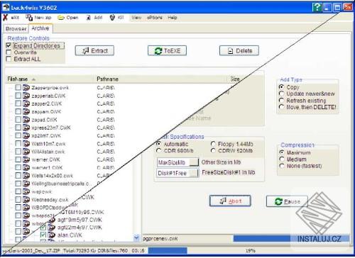Click the file progress bar next to pgpricenew.cwk
Image resolution: width=355 pixels, height=258 pixels.
point(291,239)
